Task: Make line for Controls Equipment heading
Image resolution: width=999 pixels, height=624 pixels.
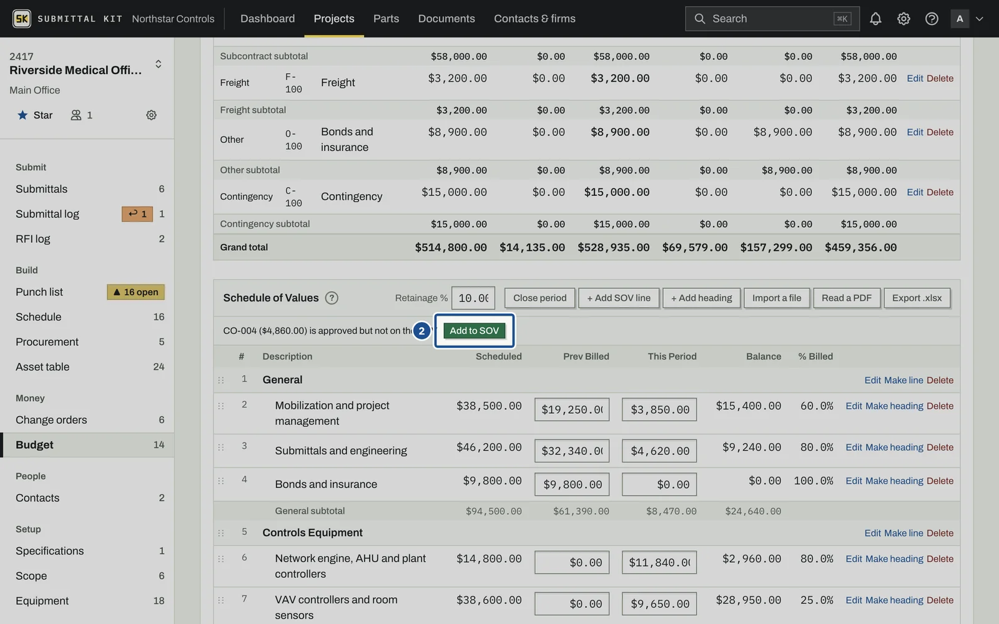Action: [x=903, y=534]
